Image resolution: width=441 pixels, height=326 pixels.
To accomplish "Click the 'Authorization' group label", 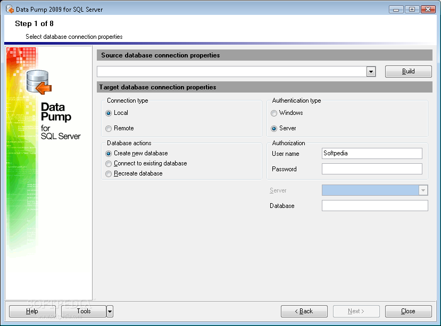I will pos(288,143).
